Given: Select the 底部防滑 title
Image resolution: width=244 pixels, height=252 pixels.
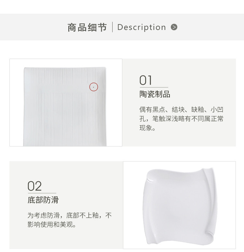Looking at the screenshot, I should coord(43,200).
